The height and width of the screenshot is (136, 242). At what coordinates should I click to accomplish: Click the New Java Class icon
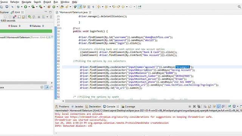[54, 7]
